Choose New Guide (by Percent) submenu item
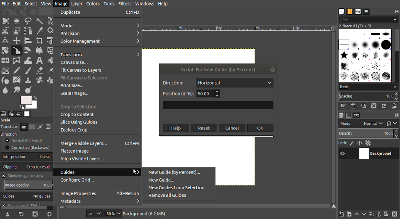Screen dimensions: 400x219 point(174,172)
